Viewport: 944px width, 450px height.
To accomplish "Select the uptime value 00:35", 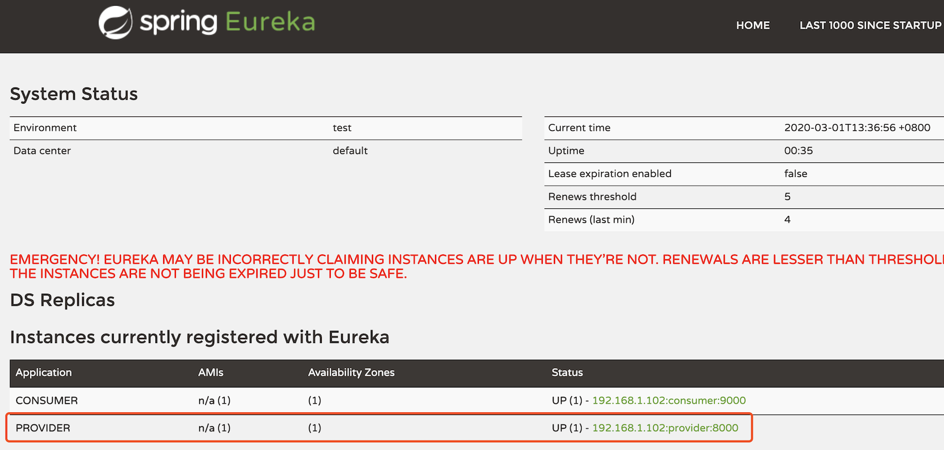I will coord(799,151).
